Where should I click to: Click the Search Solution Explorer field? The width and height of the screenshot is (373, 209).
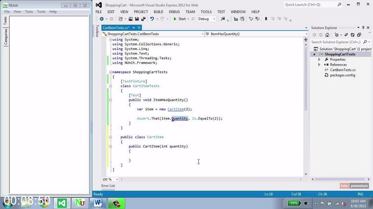336,42
